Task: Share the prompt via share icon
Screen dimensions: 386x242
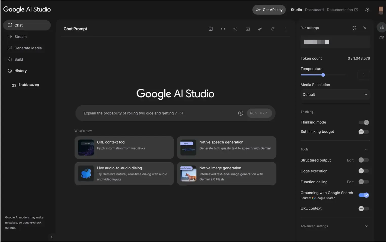Action: click(x=235, y=29)
